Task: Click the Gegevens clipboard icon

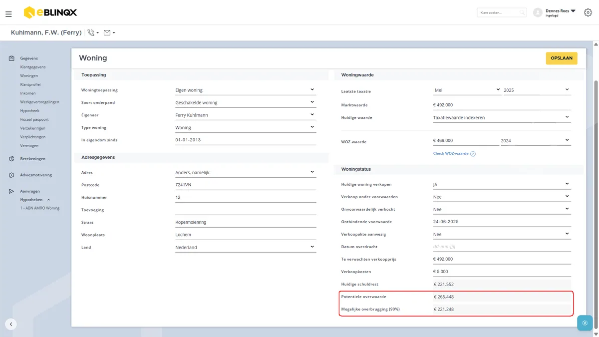Action: point(11,58)
